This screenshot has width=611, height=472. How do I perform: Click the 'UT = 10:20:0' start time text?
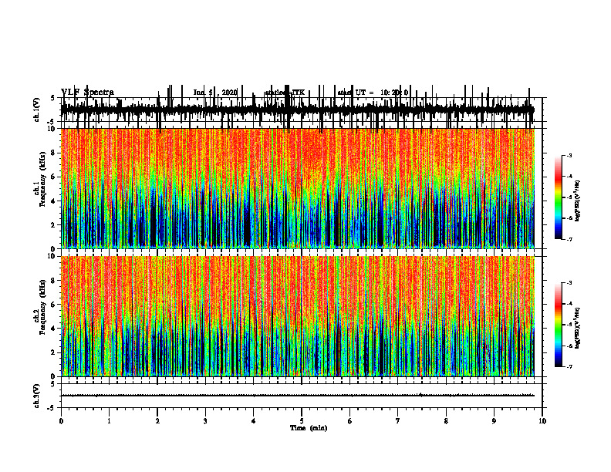pyautogui.click(x=381, y=93)
